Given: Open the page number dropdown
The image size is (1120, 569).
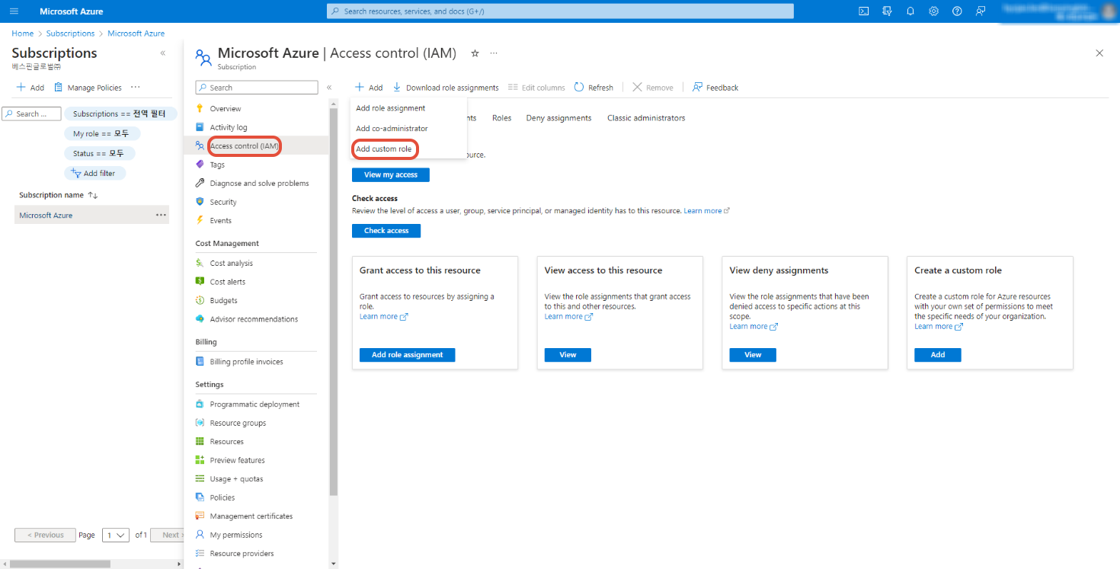Looking at the screenshot, I should coord(117,535).
